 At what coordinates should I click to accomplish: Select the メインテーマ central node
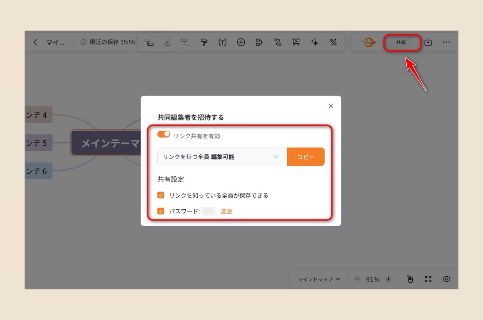(x=106, y=143)
